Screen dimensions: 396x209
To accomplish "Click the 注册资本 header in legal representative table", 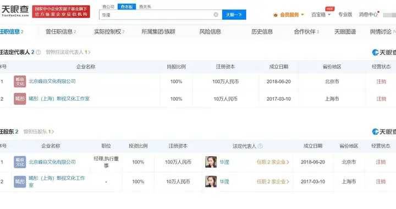I will coord(226,67).
